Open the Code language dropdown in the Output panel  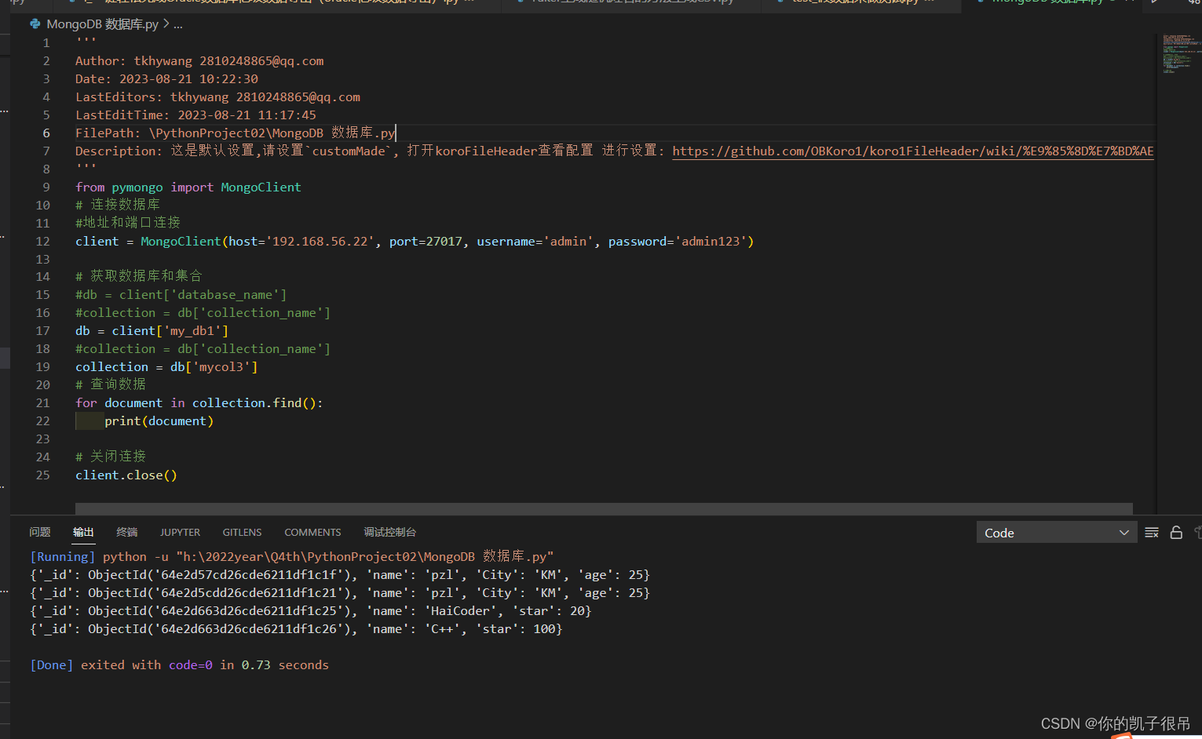click(x=1056, y=532)
